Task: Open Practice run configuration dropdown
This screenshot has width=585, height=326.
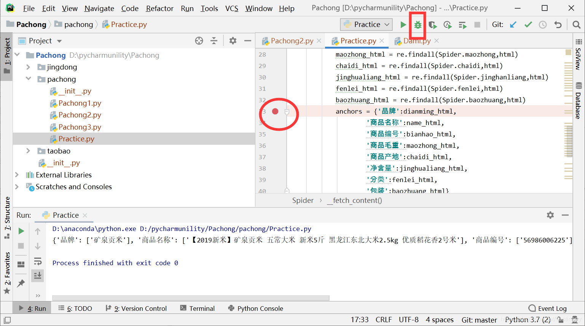Action: pyautogui.click(x=366, y=25)
